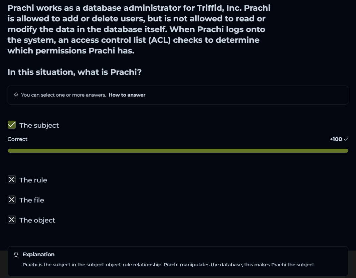Click the lightbulb icon next to Explanation
This screenshot has width=356, height=278.
[x=16, y=255]
